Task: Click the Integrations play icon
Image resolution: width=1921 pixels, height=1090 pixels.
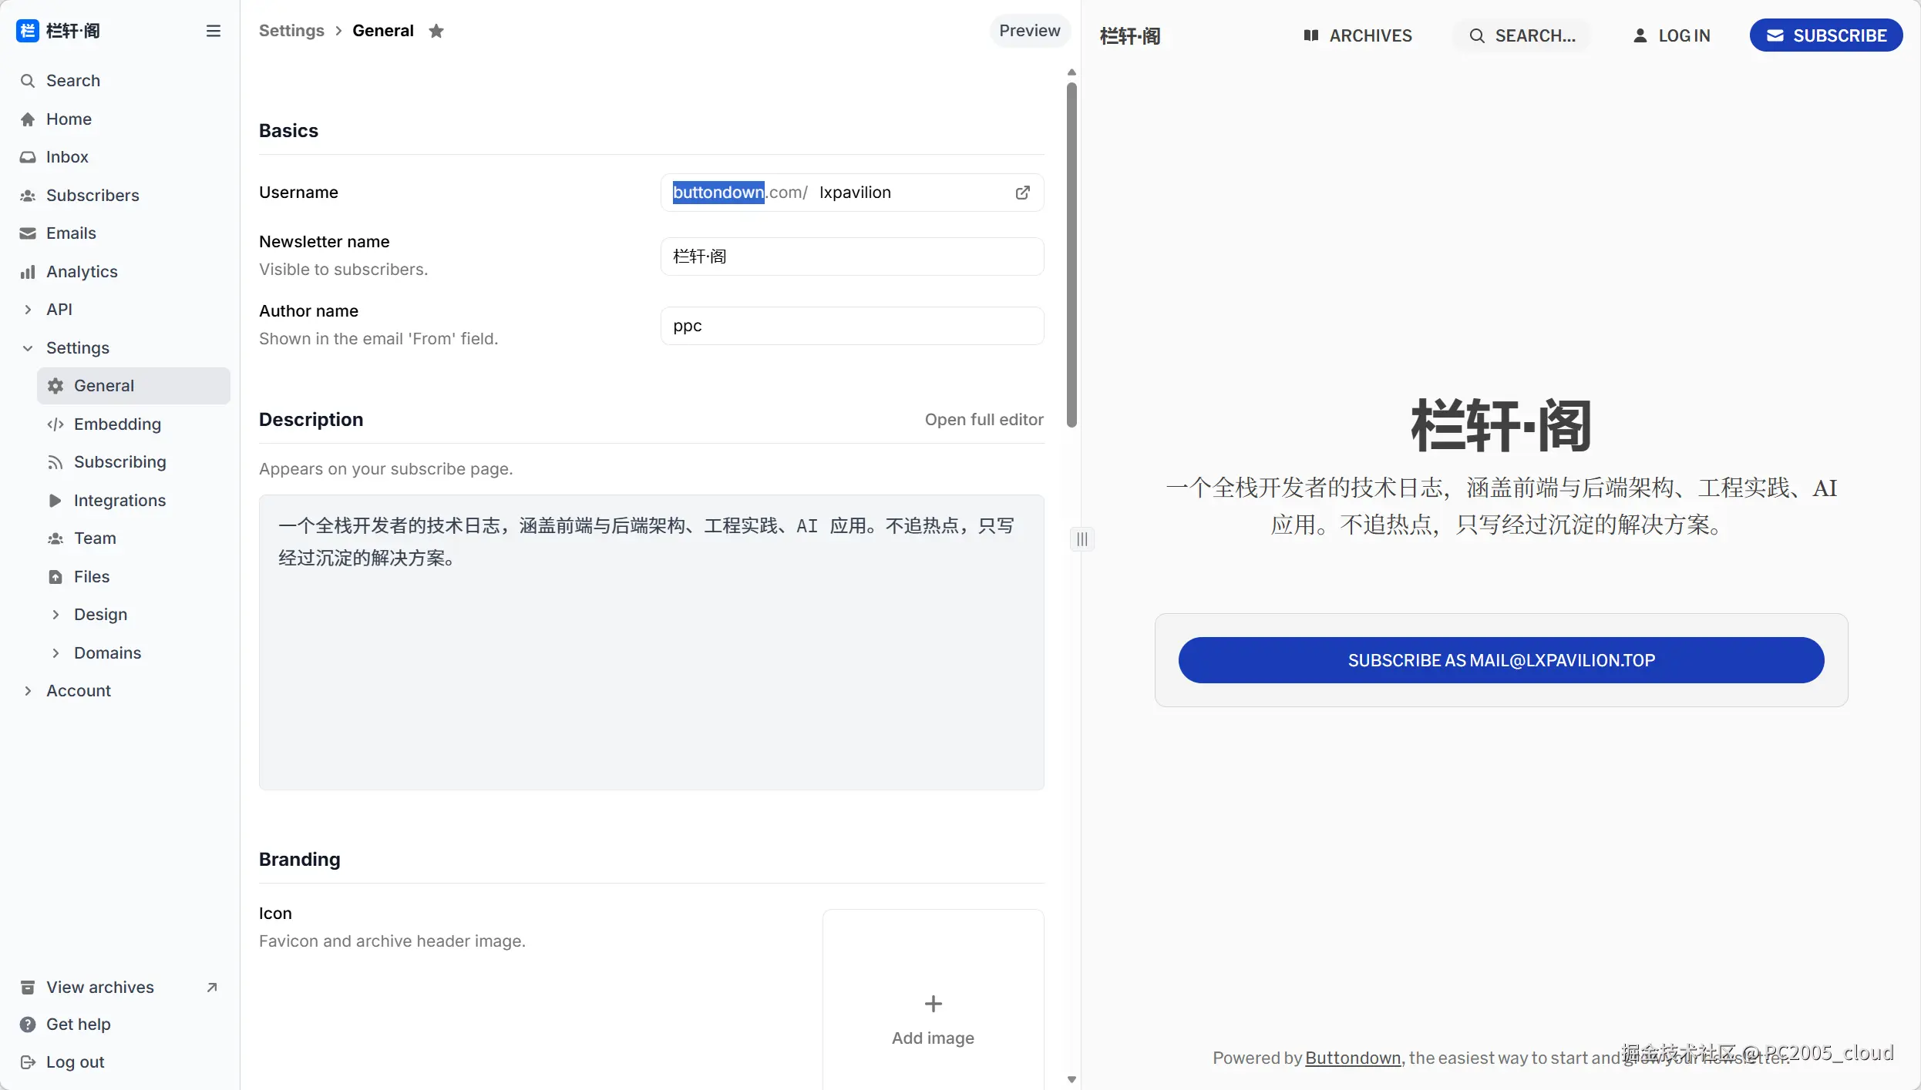Action: click(x=56, y=501)
